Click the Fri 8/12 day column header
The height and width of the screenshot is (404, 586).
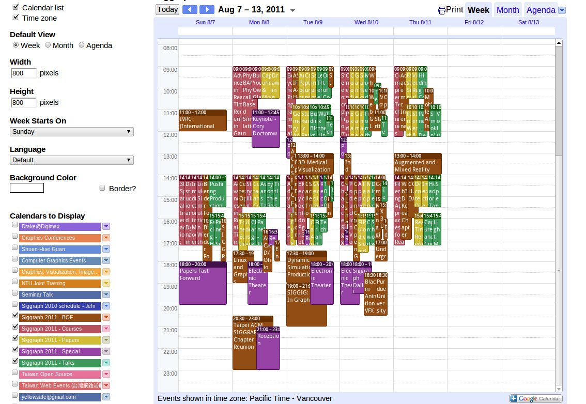[474, 22]
